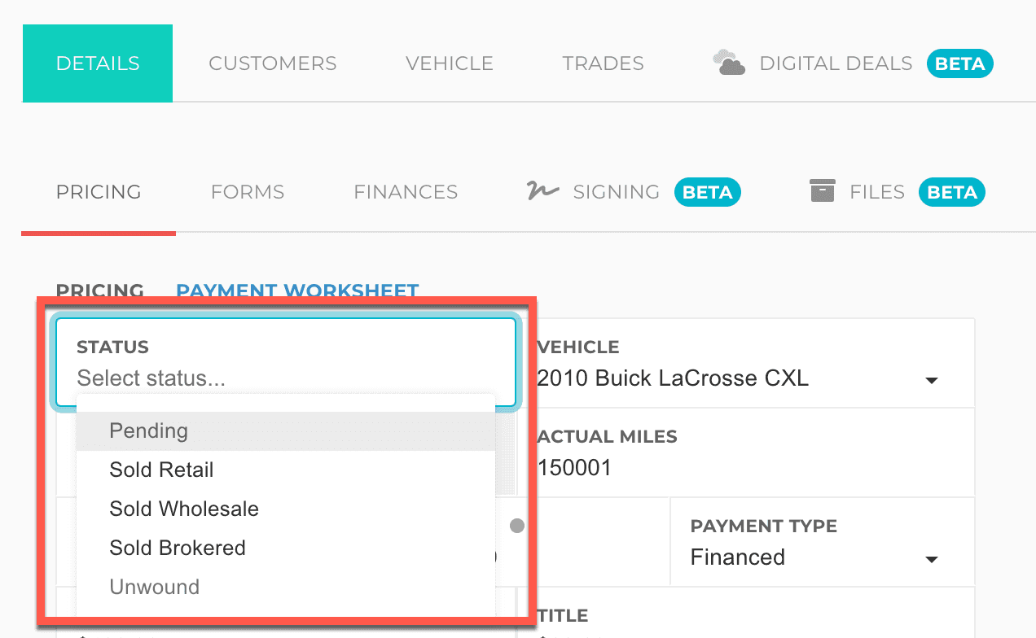Go to the Trades tab
Image resolution: width=1036 pixels, height=638 pixels.
pos(603,63)
